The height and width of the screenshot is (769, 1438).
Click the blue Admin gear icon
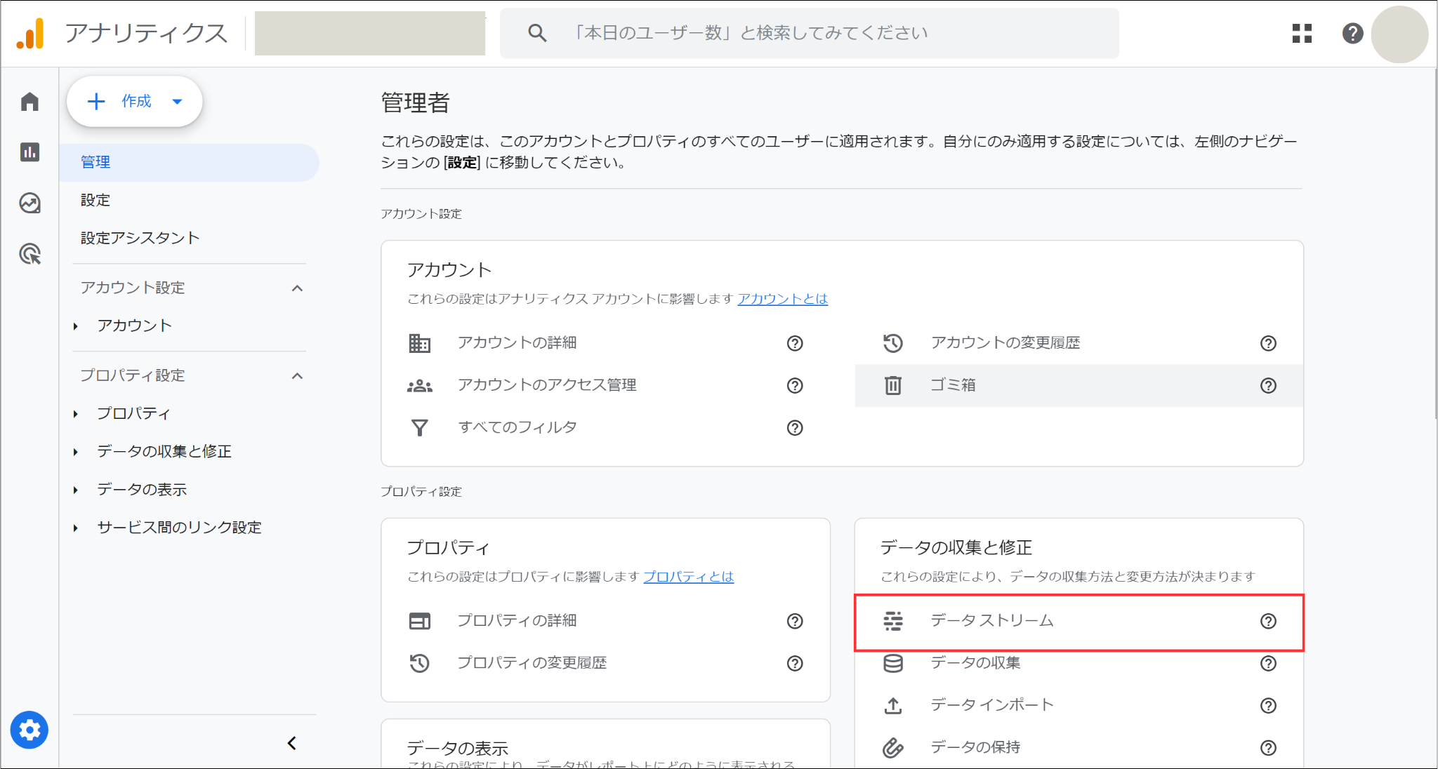point(29,730)
